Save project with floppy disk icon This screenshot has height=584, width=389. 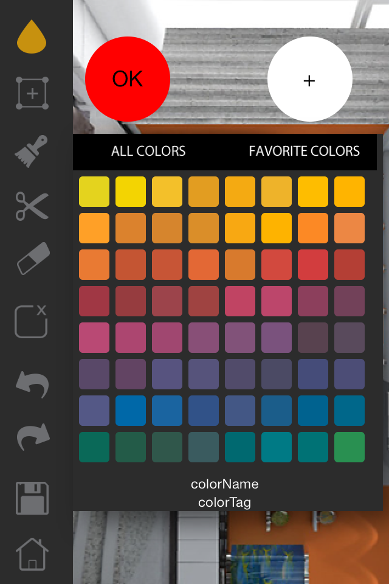click(x=32, y=498)
